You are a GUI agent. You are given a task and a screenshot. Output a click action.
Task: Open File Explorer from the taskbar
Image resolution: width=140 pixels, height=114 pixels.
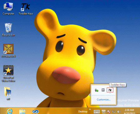tap(22, 112)
